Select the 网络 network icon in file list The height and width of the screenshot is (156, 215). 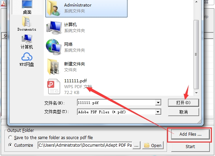point(53,47)
